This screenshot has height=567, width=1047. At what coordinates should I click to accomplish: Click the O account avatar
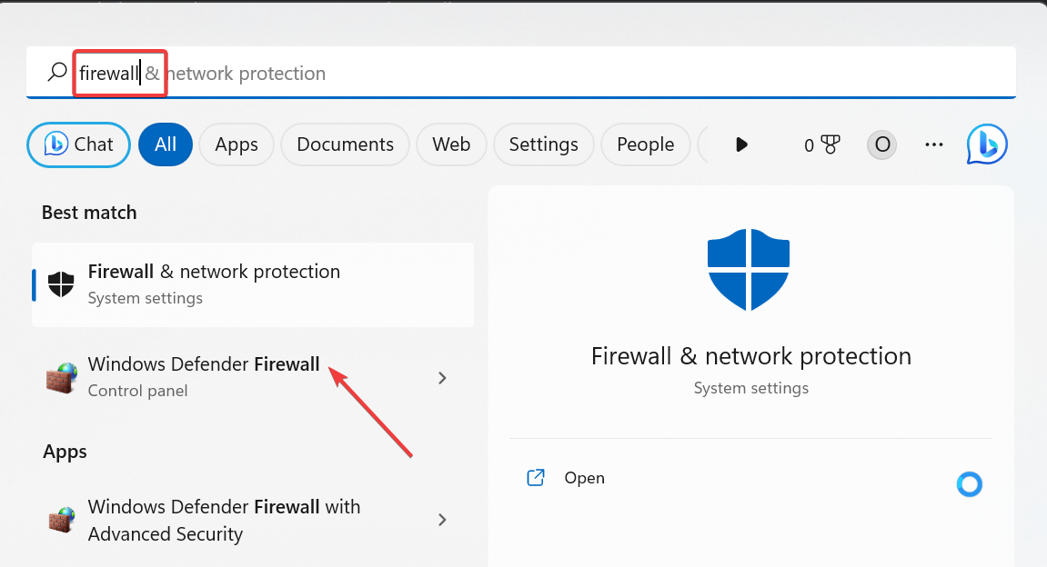(x=882, y=144)
